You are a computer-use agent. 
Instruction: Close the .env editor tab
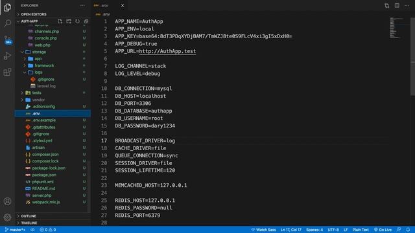coord(123,6)
